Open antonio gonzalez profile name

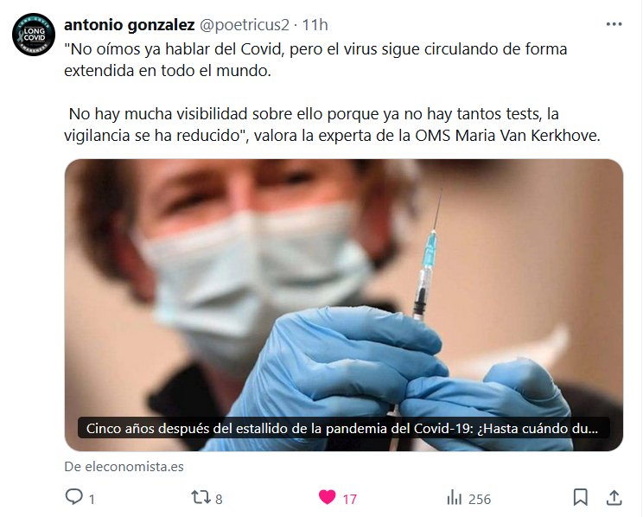(129, 25)
